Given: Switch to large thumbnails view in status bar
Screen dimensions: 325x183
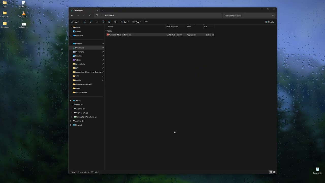Looking at the screenshot, I should click(274, 172).
